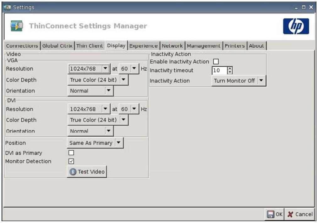Open the DVI Color Depth dropdown
This screenshot has height=223, width=318.
98,120
